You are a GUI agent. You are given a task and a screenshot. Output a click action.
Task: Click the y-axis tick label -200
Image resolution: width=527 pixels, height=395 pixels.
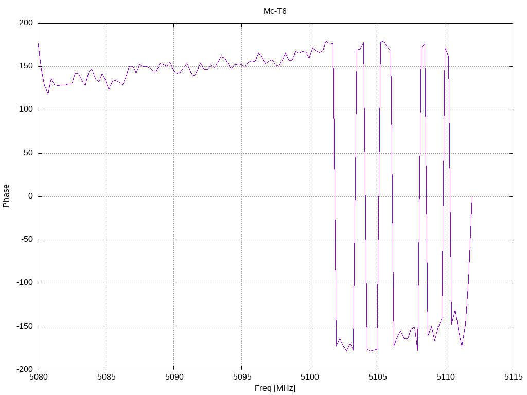(25, 369)
